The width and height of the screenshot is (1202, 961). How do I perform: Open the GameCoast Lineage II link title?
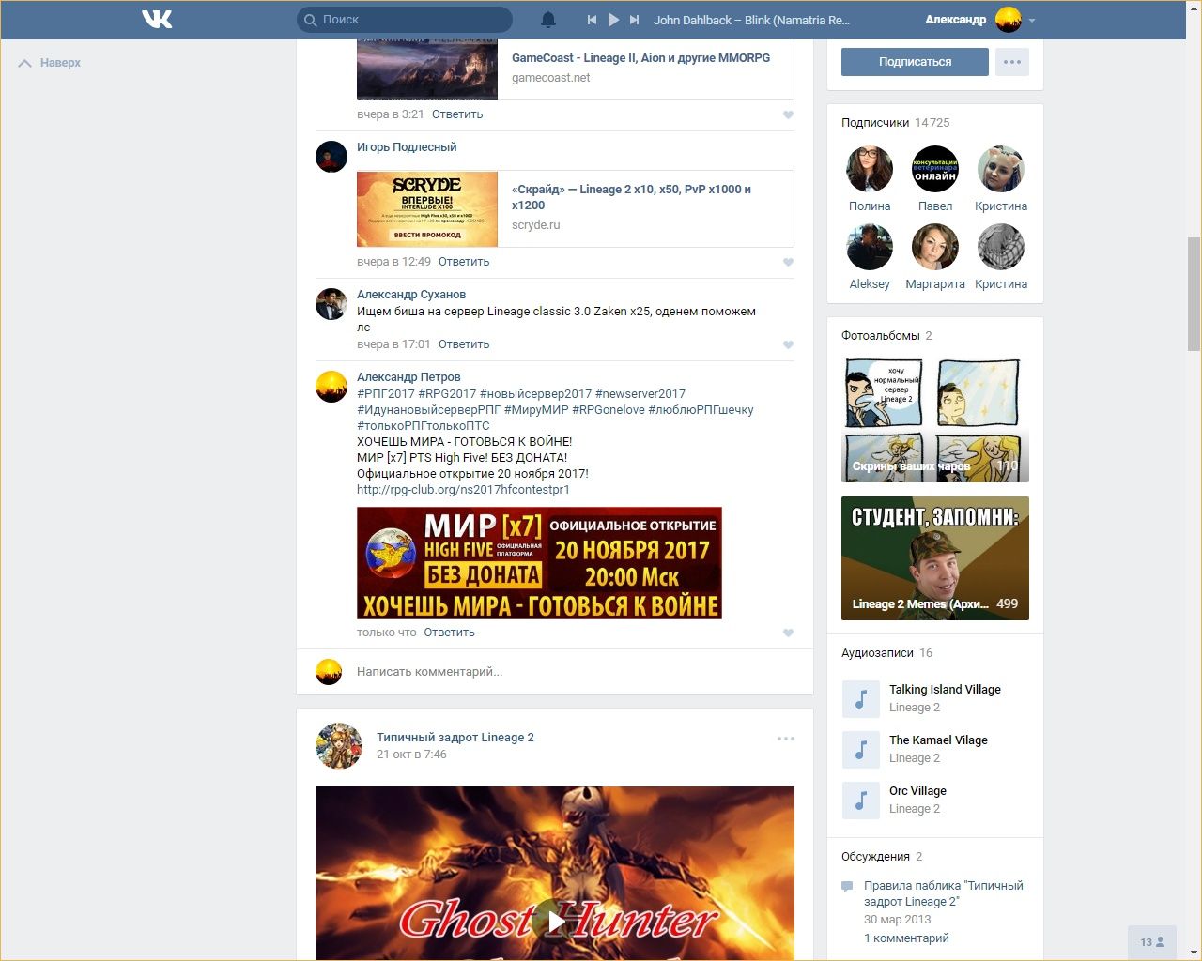pos(640,58)
